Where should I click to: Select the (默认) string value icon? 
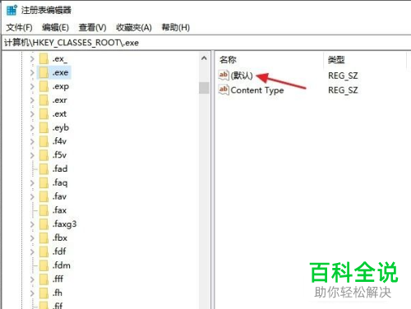(224, 75)
